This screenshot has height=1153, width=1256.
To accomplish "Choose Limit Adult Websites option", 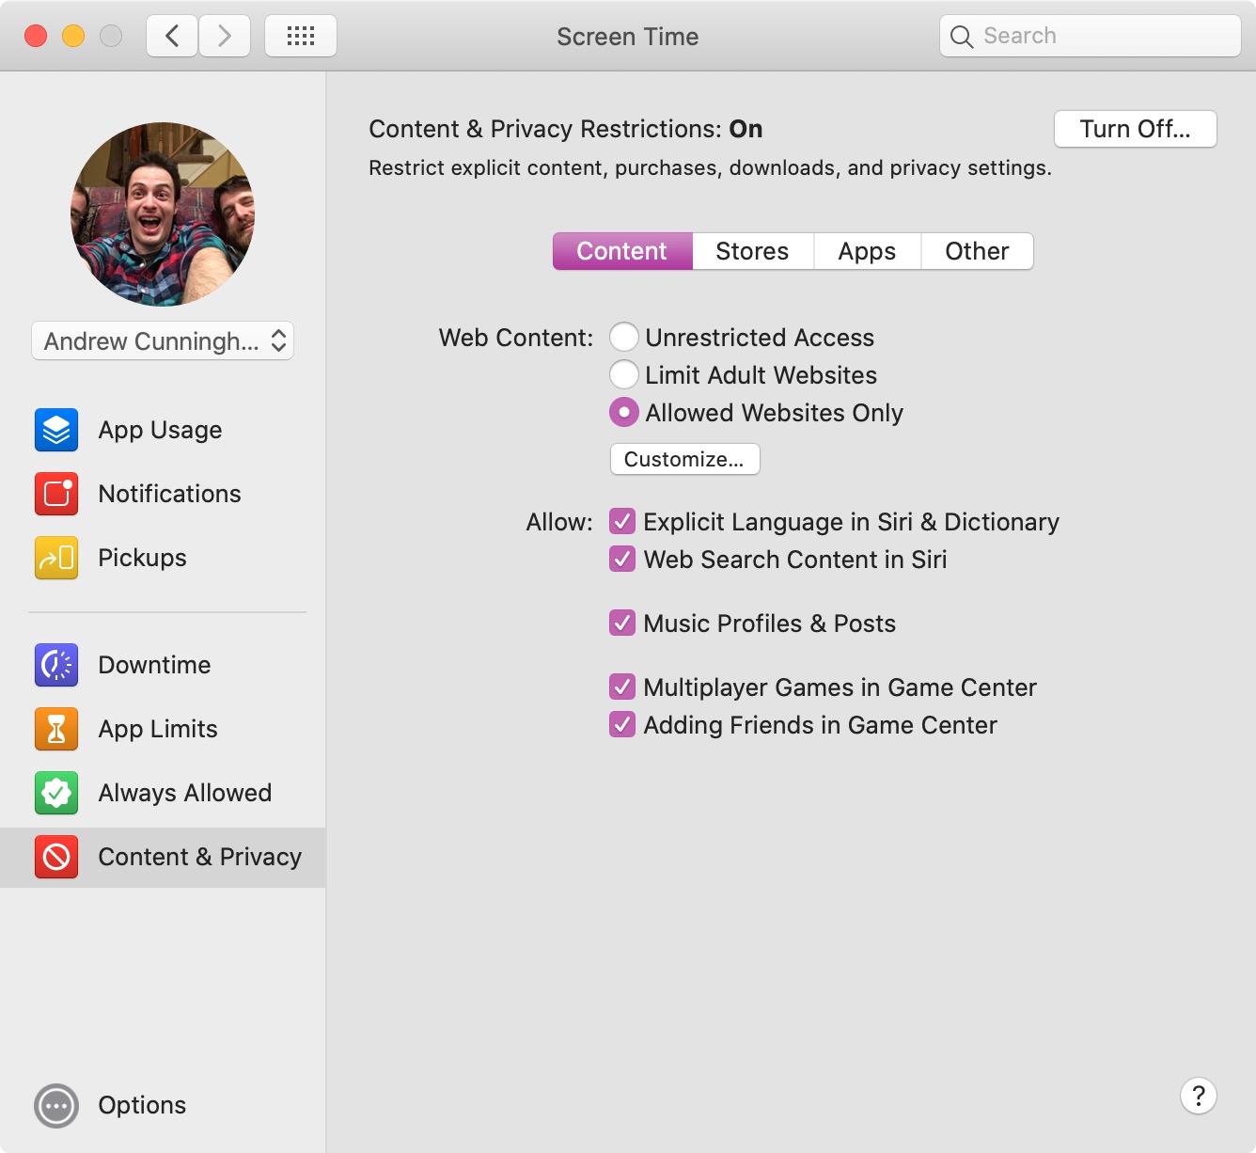I will pos(624,374).
